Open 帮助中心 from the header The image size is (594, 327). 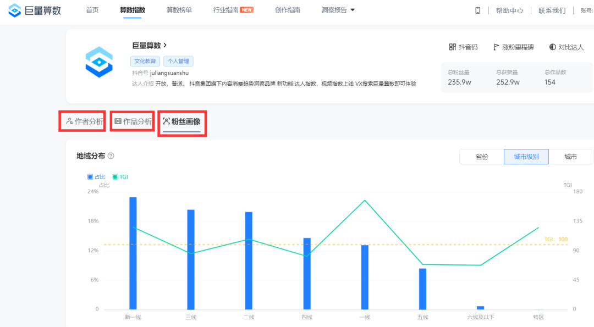pos(510,10)
